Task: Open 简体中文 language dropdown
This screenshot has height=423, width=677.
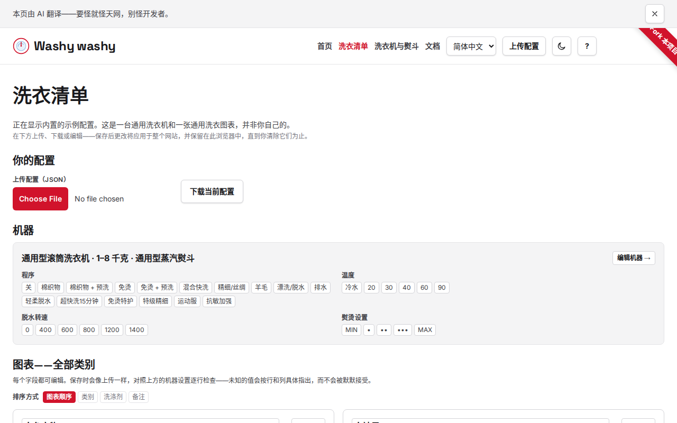Action: 471,46
